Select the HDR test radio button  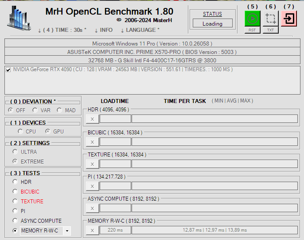click(15, 182)
